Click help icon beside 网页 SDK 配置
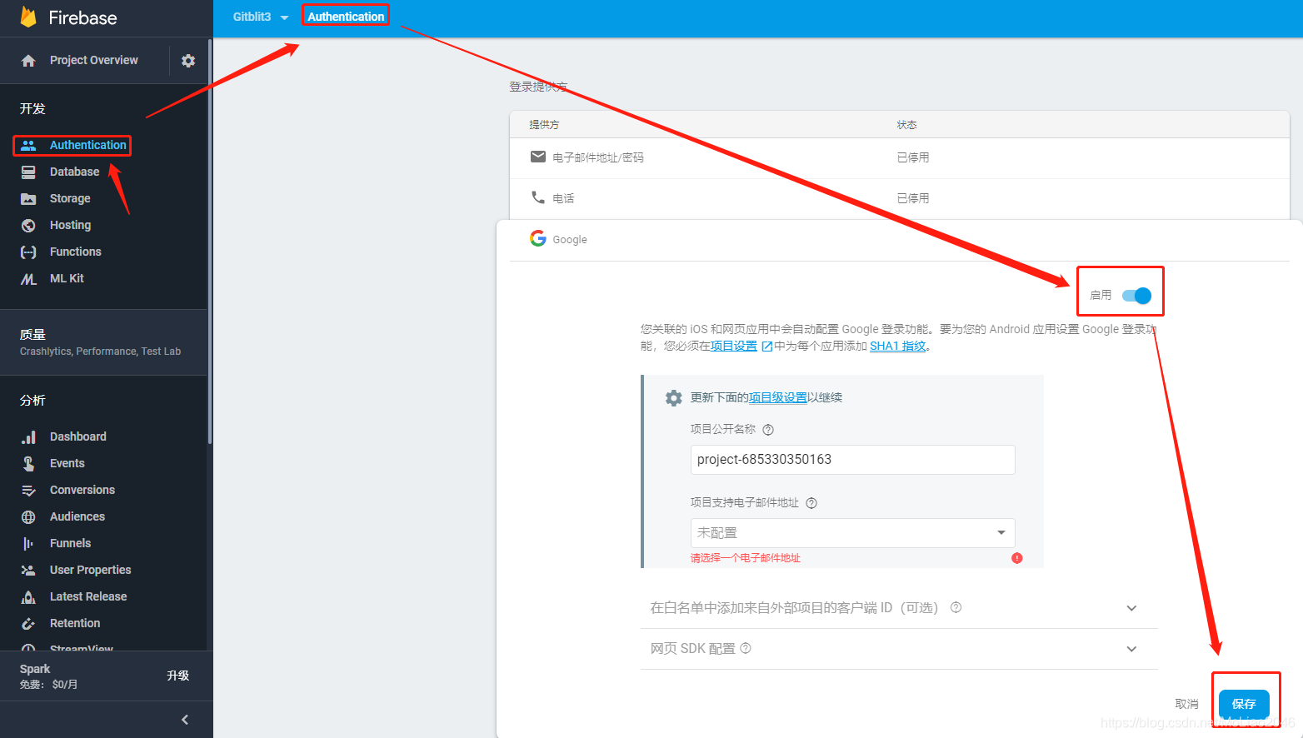 tap(746, 648)
